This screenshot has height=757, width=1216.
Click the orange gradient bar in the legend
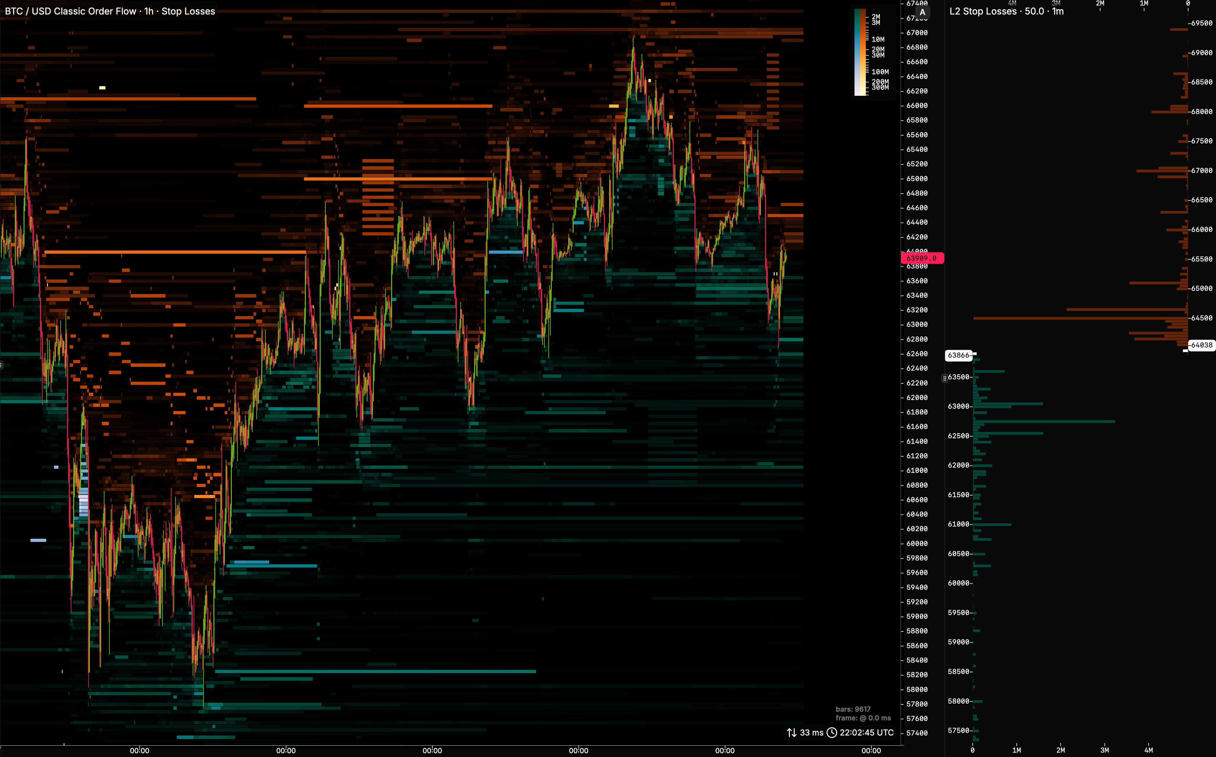pyautogui.click(x=863, y=52)
